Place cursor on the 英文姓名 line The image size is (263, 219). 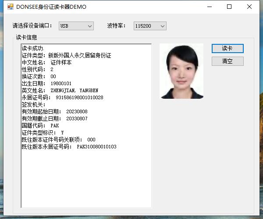pos(60,90)
